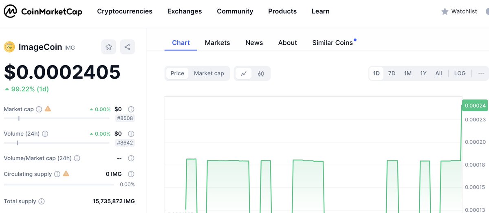Switch to the About tab
489x213 pixels.
(288, 43)
